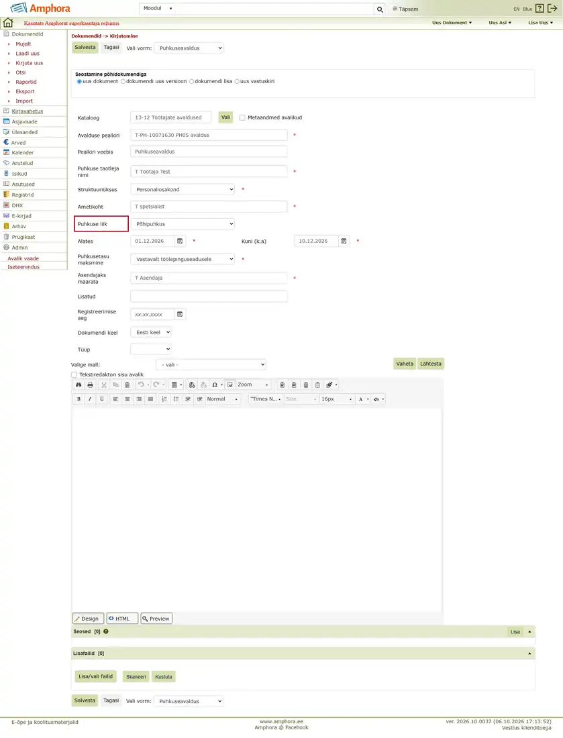Click the 'Avalduse pealkiri' input field
563x738 pixels.
[209, 135]
